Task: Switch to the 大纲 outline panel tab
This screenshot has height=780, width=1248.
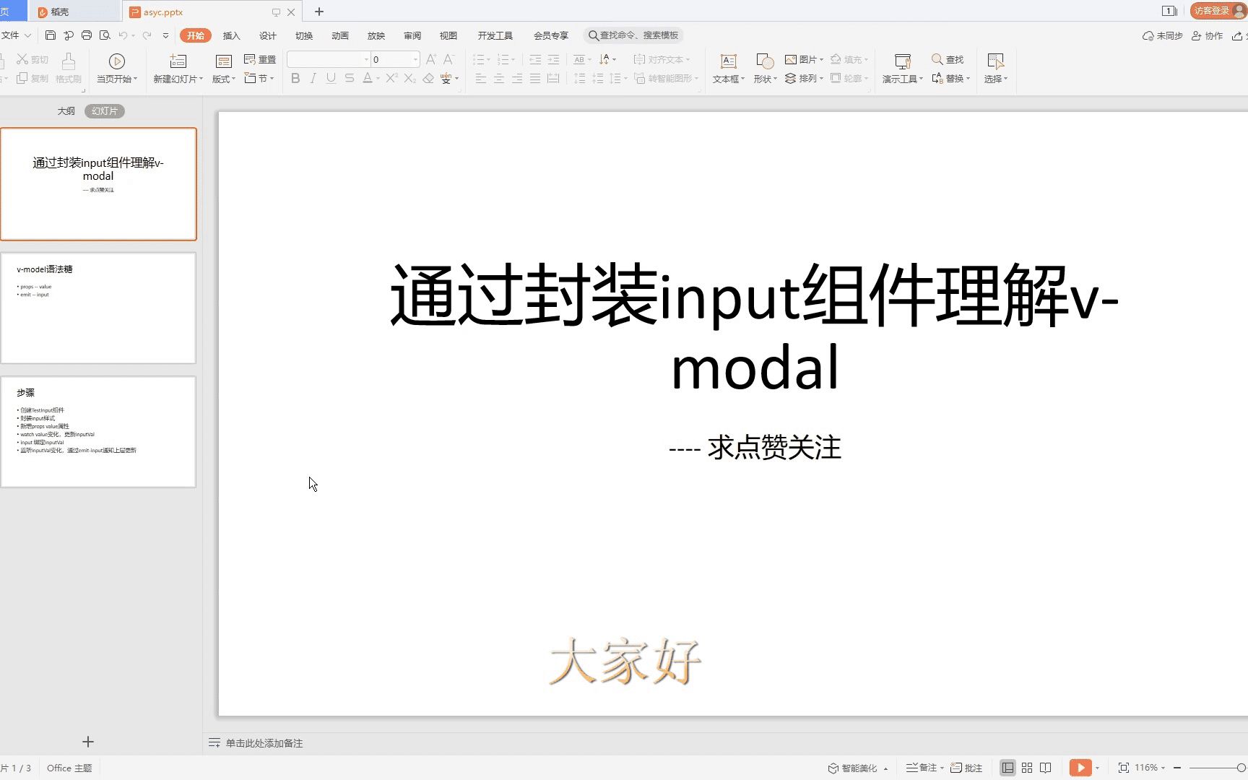Action: (66, 110)
